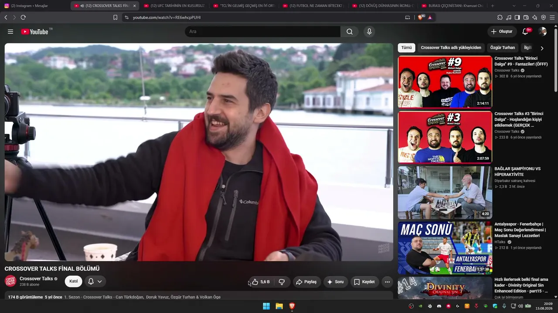This screenshot has height=313, width=558.
Task: Like the video with 5,6 B thumbs up
Action: 261,282
